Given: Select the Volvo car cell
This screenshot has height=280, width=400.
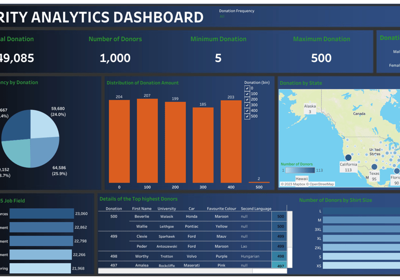Looking at the screenshot, I should (x=192, y=256).
